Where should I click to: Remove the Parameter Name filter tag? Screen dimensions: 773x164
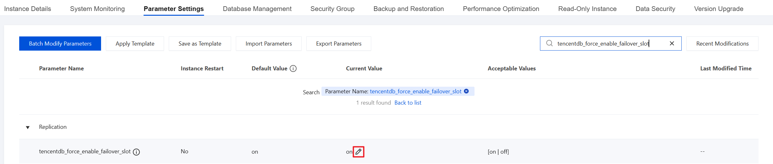click(x=466, y=91)
